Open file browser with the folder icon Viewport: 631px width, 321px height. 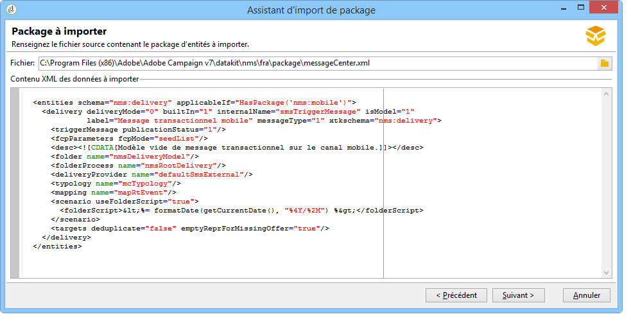pyautogui.click(x=604, y=63)
